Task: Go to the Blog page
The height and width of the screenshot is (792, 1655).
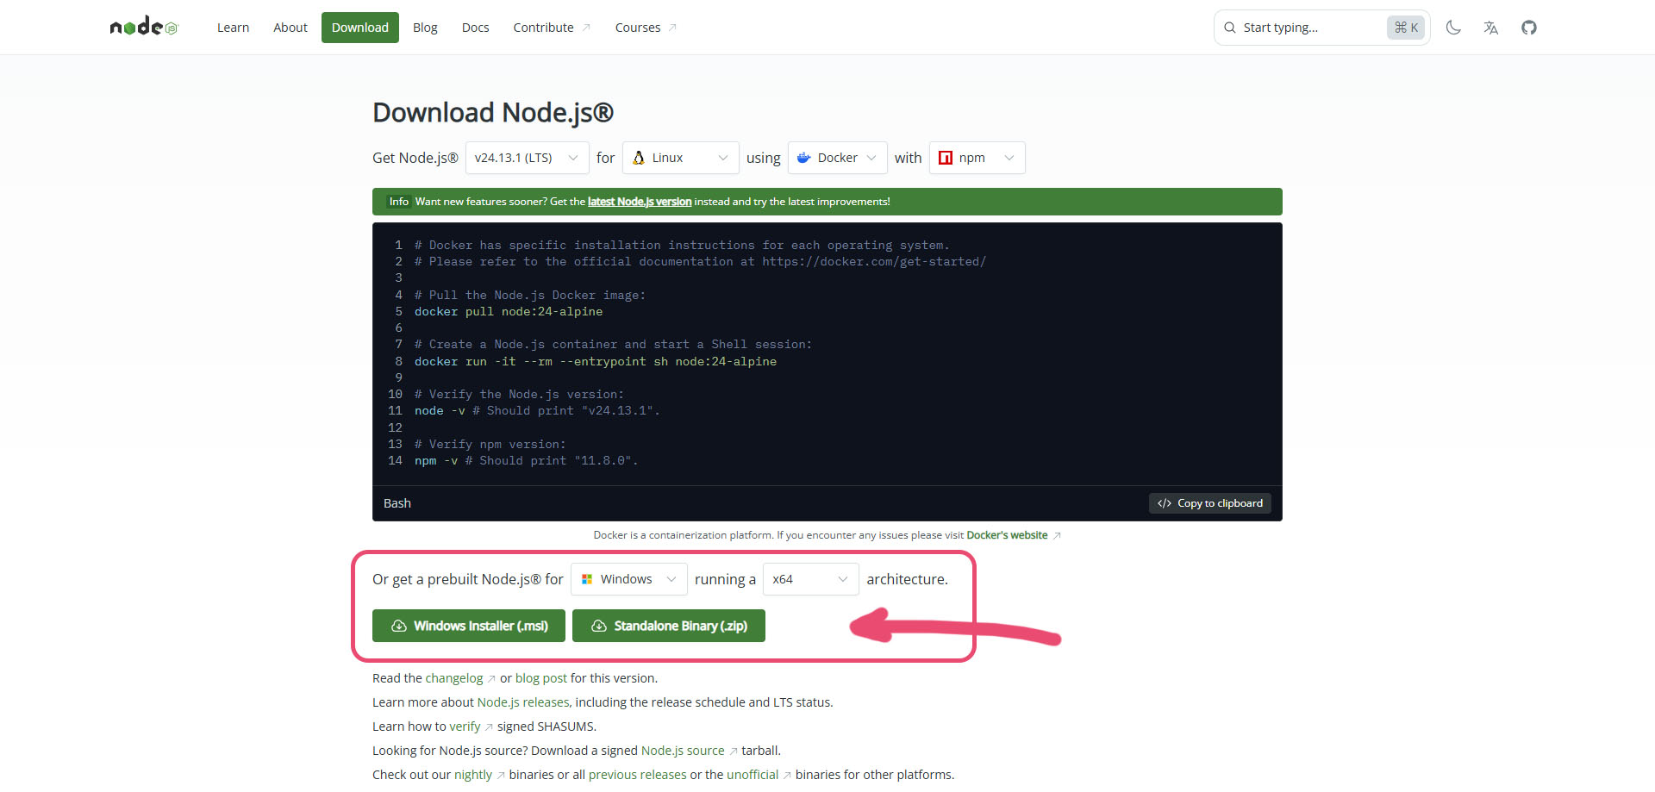Action: tap(425, 28)
